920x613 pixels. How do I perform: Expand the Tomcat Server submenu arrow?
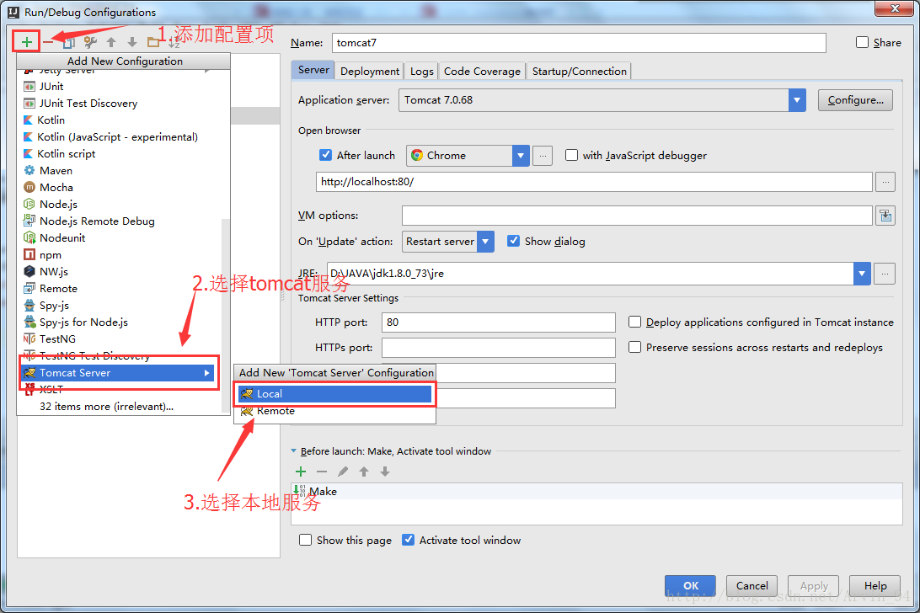click(207, 373)
